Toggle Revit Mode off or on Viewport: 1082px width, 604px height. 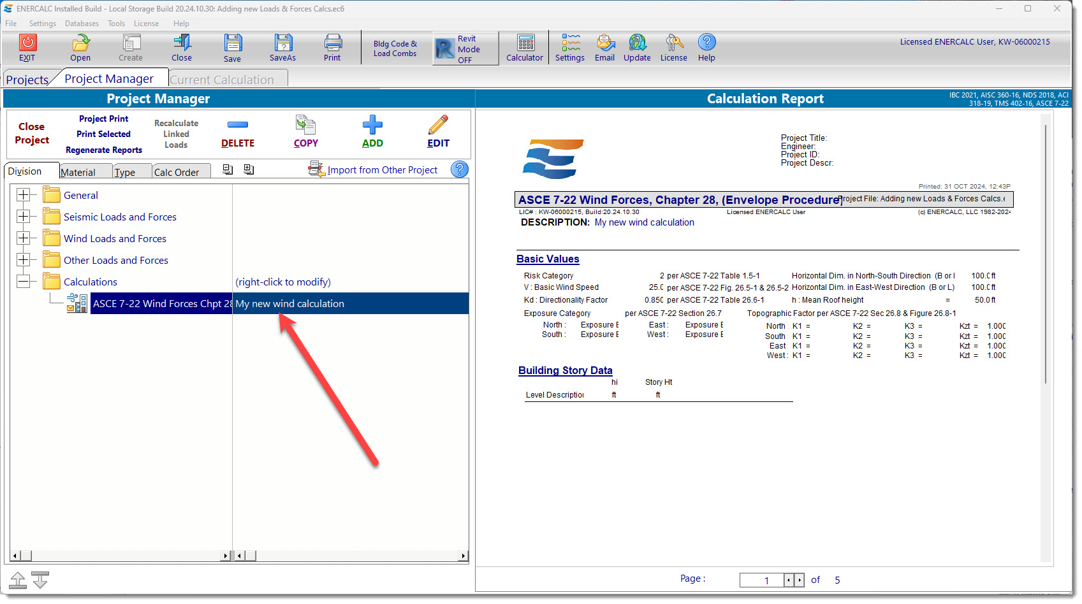point(465,48)
